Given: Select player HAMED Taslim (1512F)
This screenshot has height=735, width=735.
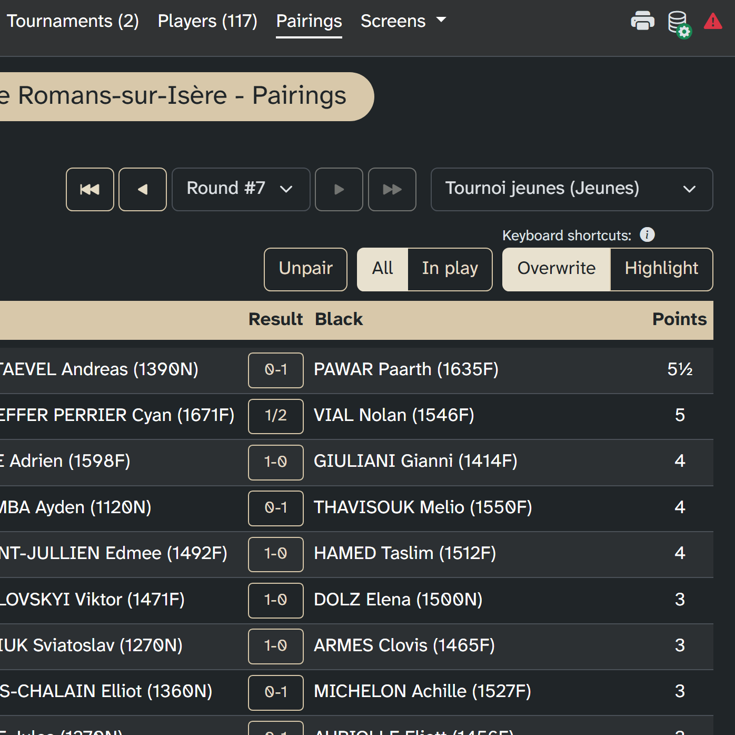Looking at the screenshot, I should point(405,553).
